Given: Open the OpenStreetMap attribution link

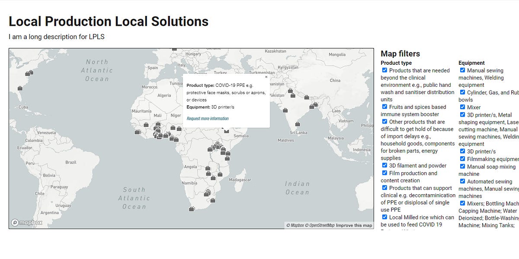Looking at the screenshot, I should pyautogui.click(x=319, y=225).
